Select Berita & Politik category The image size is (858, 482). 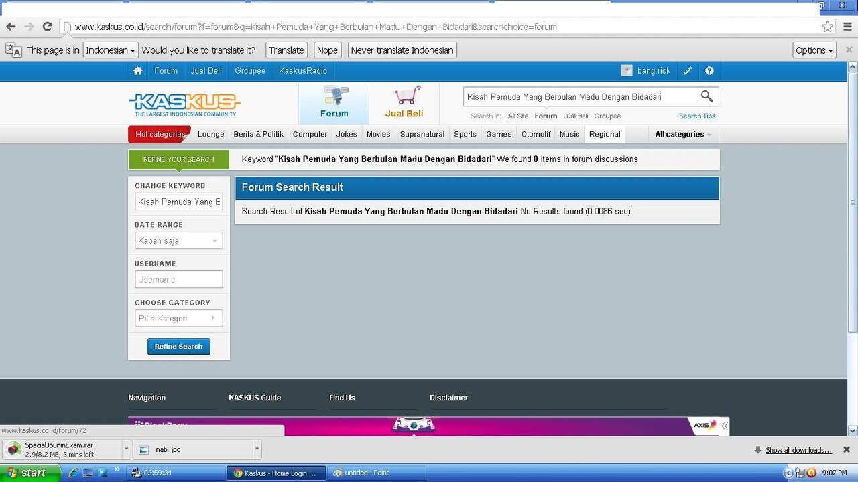259,134
